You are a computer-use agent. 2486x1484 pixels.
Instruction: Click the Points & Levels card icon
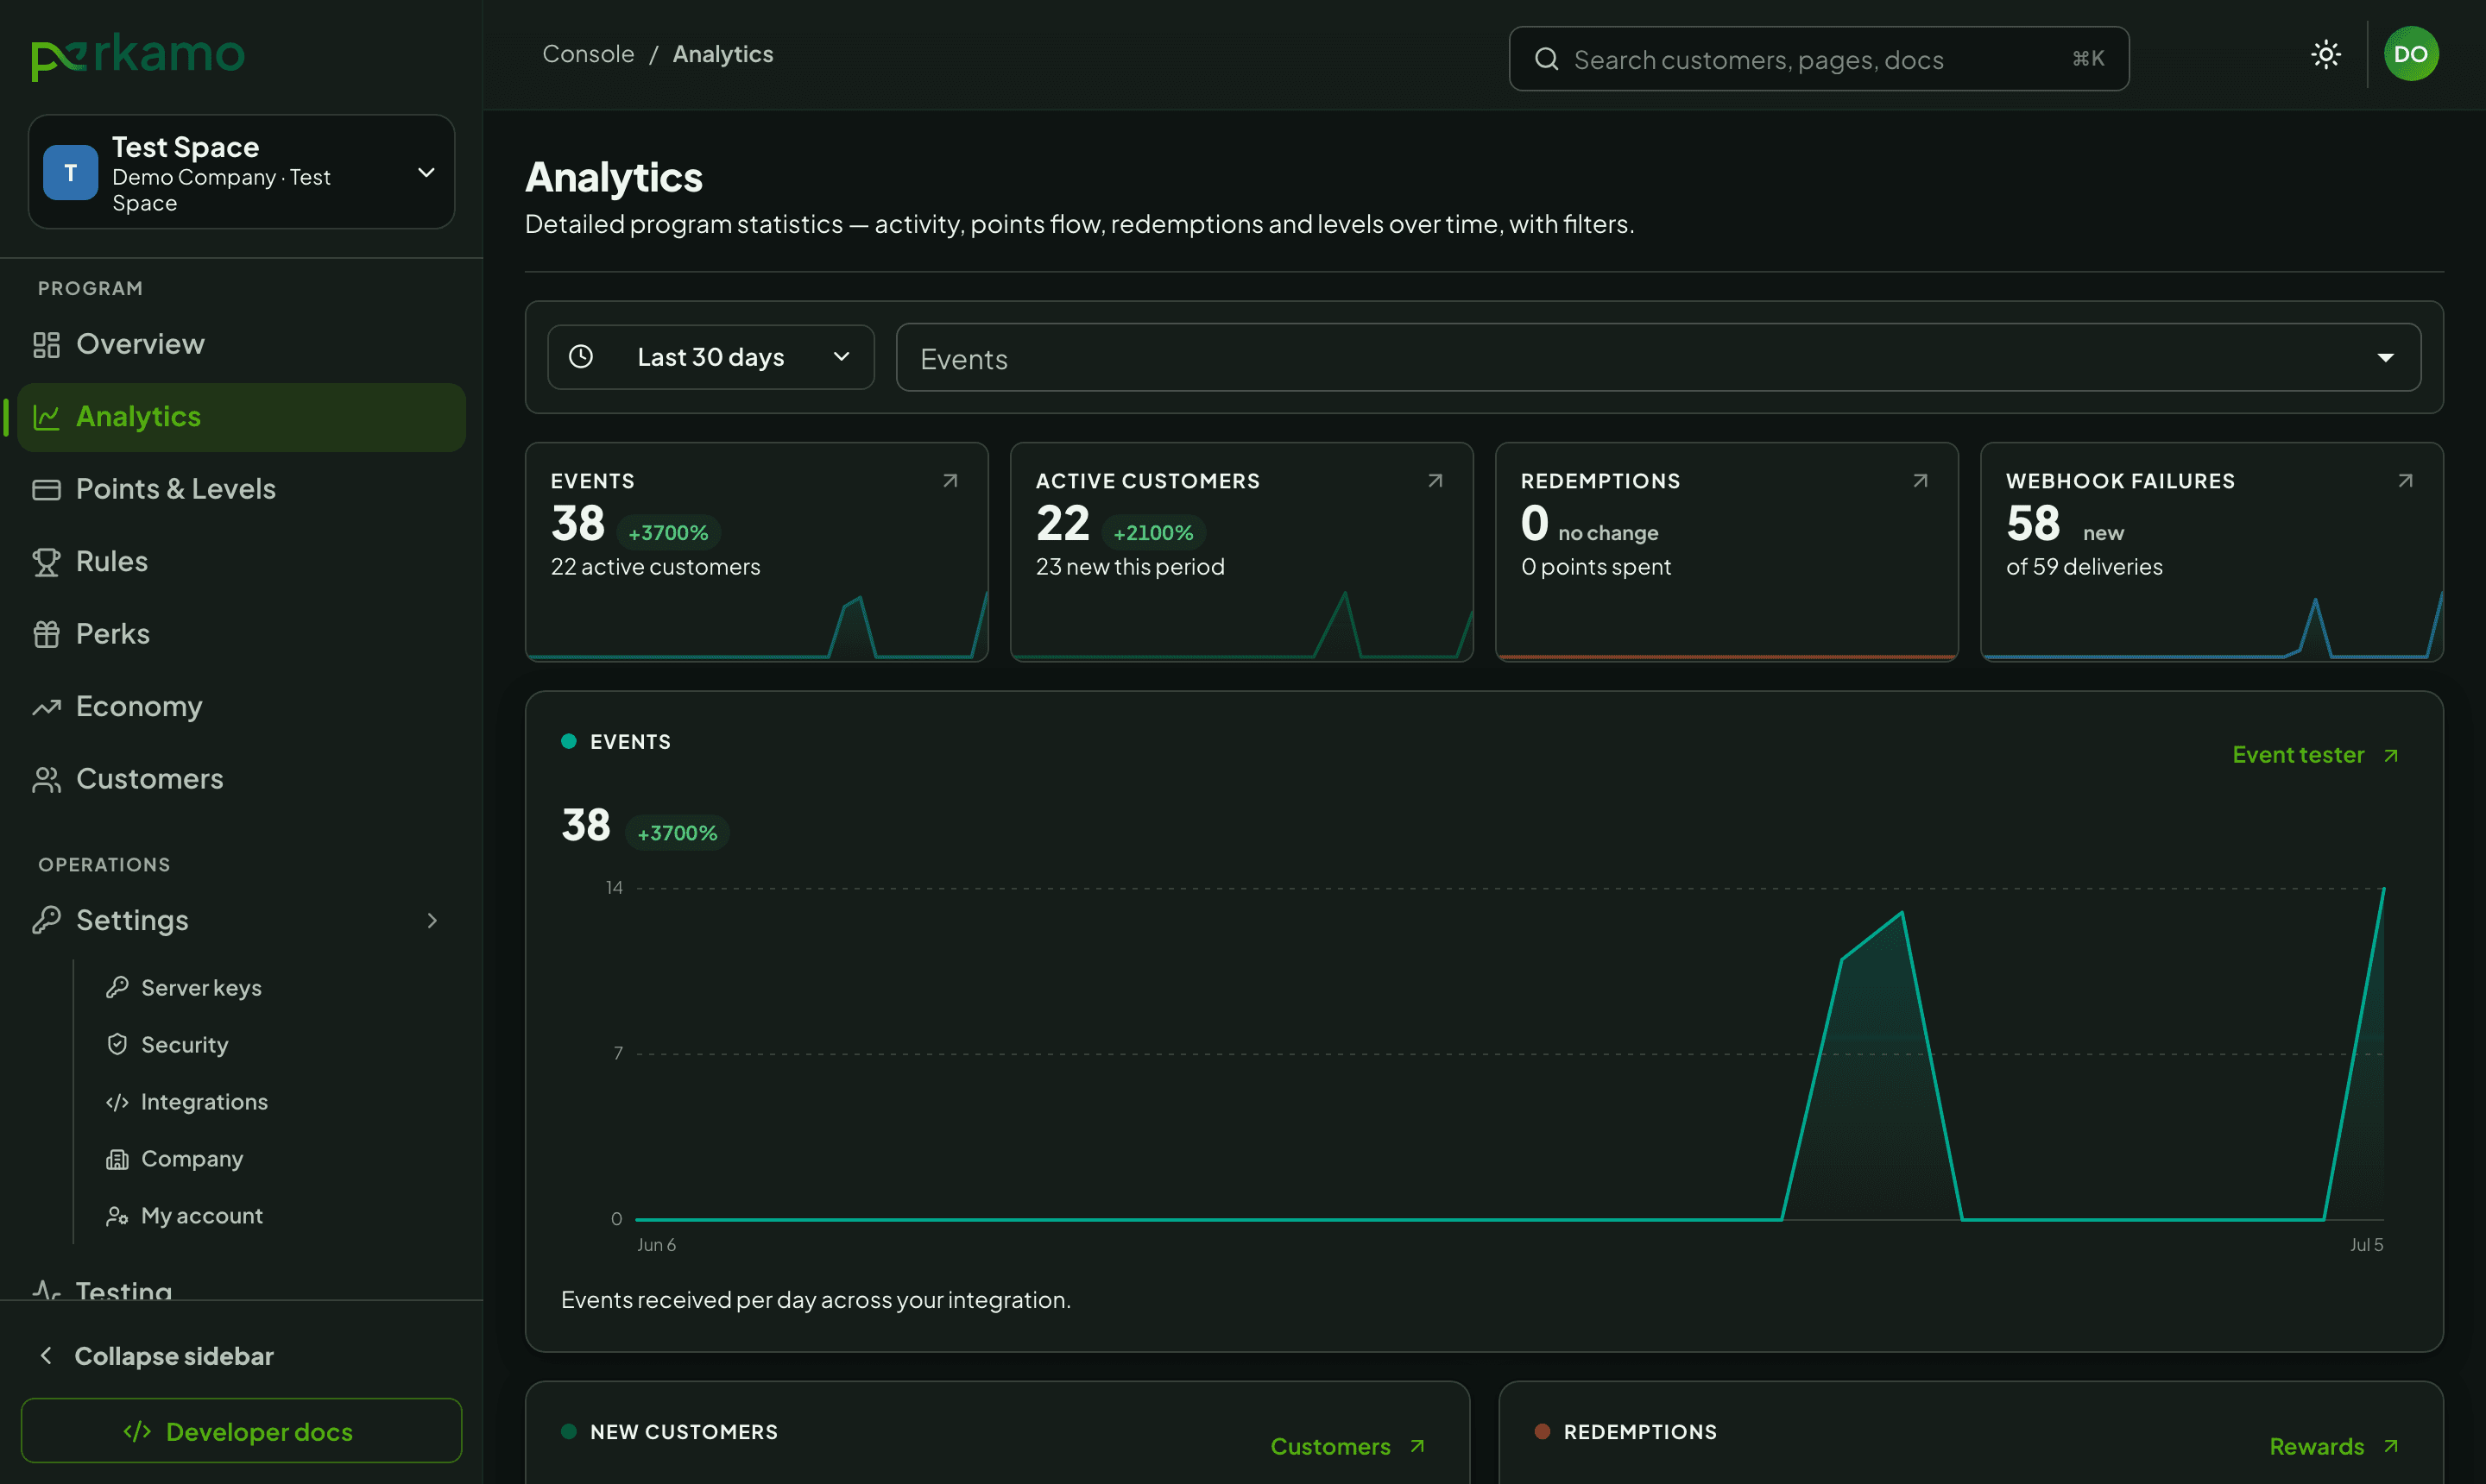click(x=46, y=489)
